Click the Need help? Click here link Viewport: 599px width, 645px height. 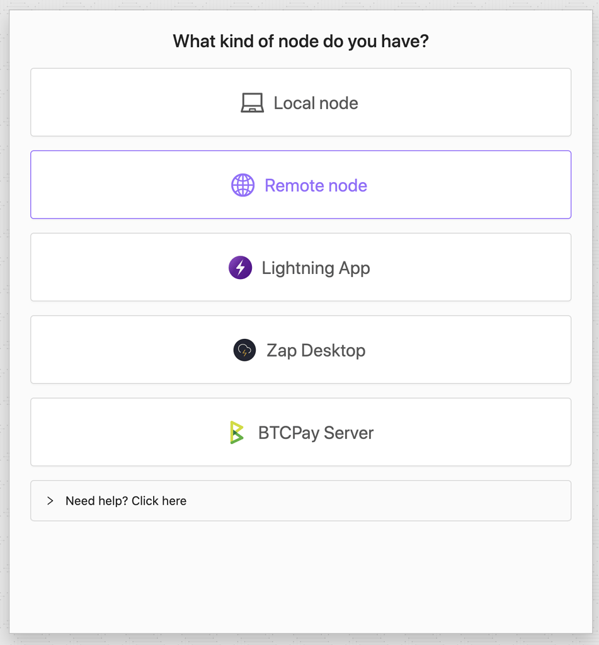point(125,501)
